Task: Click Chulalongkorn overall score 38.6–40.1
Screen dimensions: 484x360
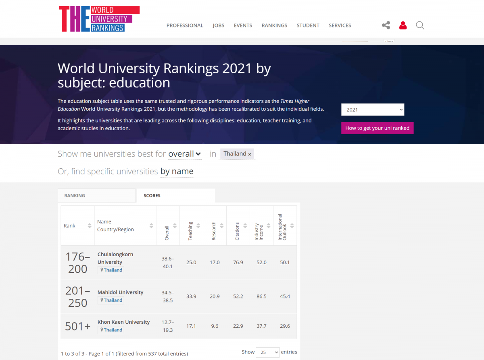Action: pos(168,263)
